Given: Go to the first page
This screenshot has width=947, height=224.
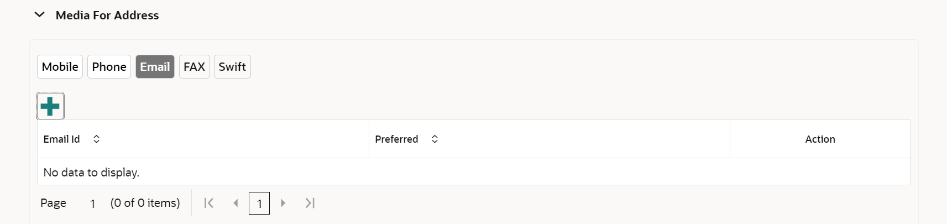Looking at the screenshot, I should coord(208,203).
